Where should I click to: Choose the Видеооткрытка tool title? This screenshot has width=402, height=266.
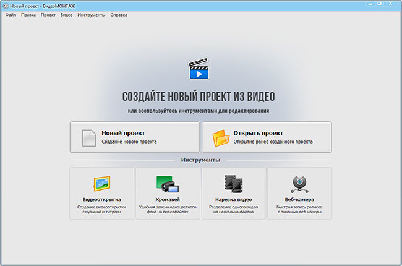coord(102,199)
